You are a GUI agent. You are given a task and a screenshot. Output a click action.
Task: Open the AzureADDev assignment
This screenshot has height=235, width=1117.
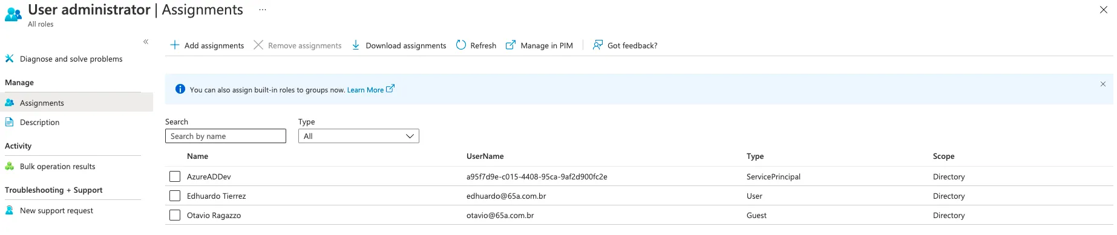(209, 177)
